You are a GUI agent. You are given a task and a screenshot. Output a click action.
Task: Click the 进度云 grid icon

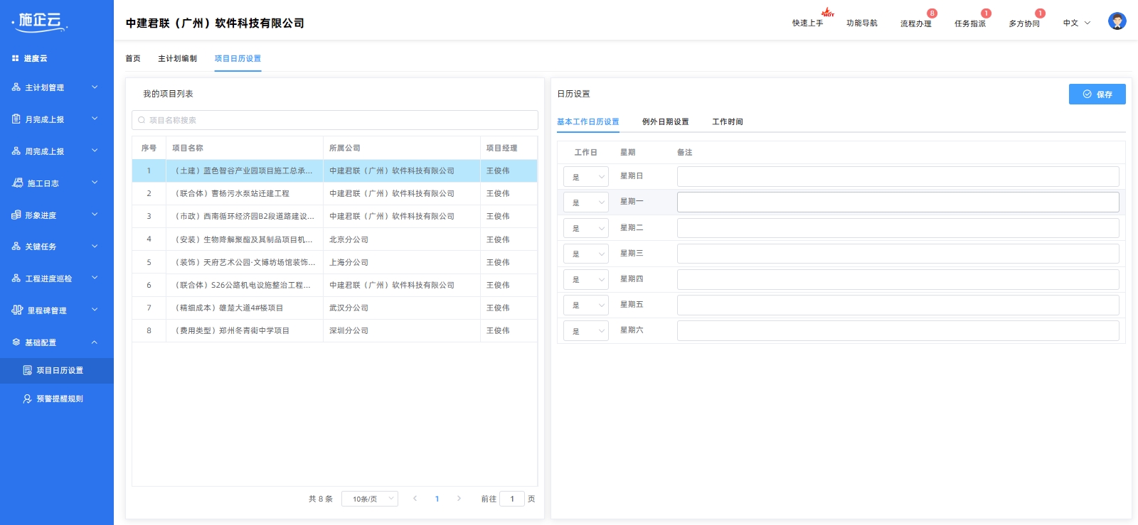click(15, 58)
